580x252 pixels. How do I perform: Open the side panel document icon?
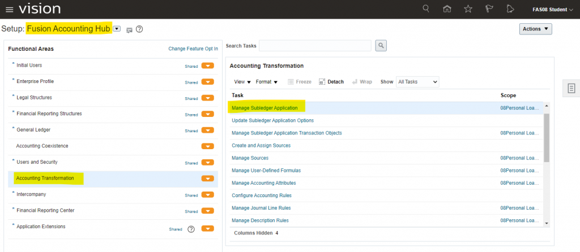[x=572, y=88]
